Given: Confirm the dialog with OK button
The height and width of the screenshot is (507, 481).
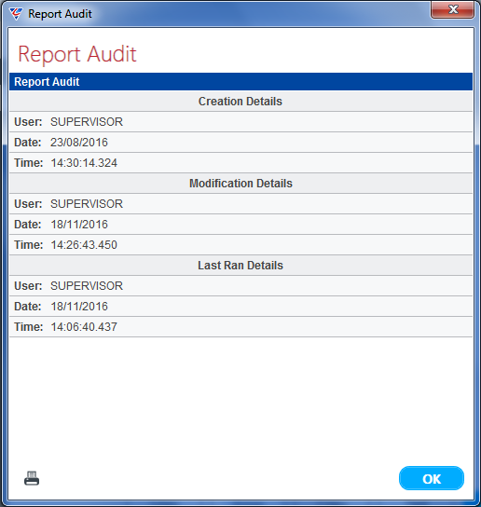Looking at the screenshot, I should click(x=432, y=478).
